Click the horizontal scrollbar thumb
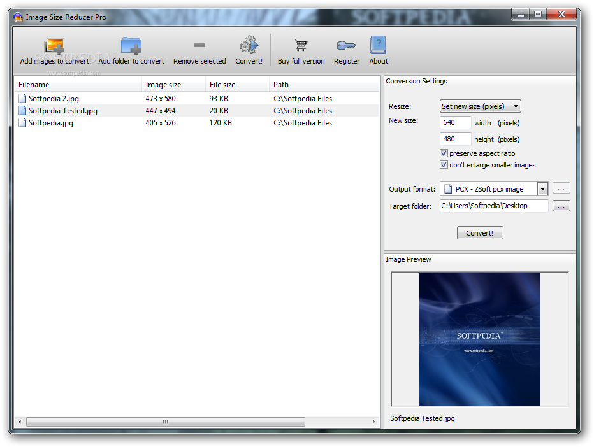The image size is (594, 447). tap(166, 422)
